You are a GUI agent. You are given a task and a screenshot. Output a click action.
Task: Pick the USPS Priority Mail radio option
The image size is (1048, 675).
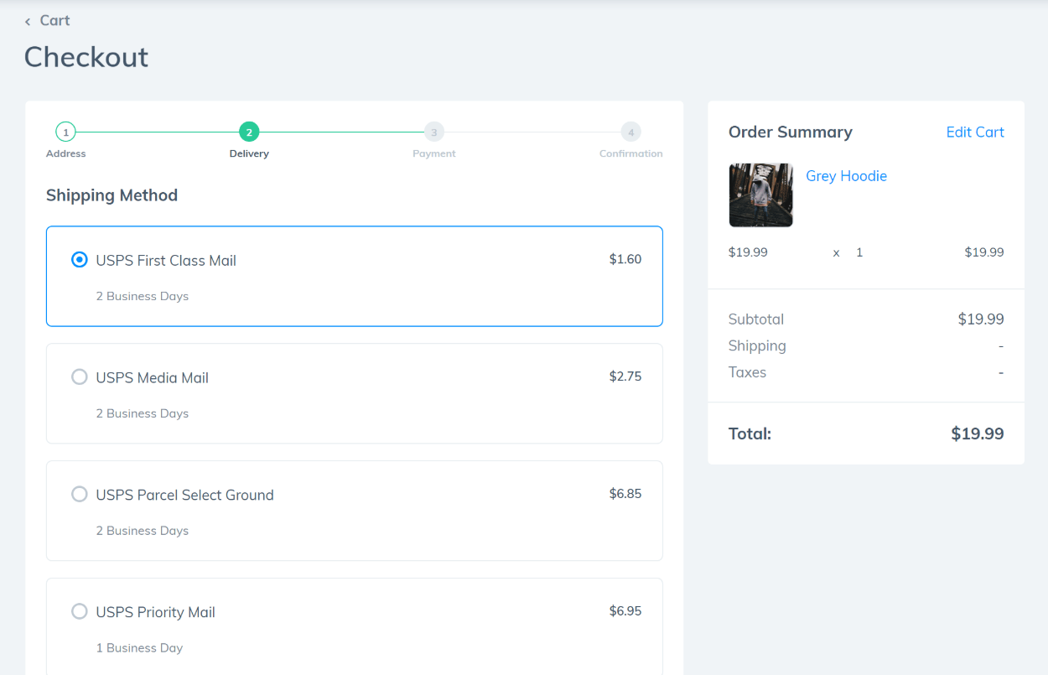pyautogui.click(x=80, y=612)
